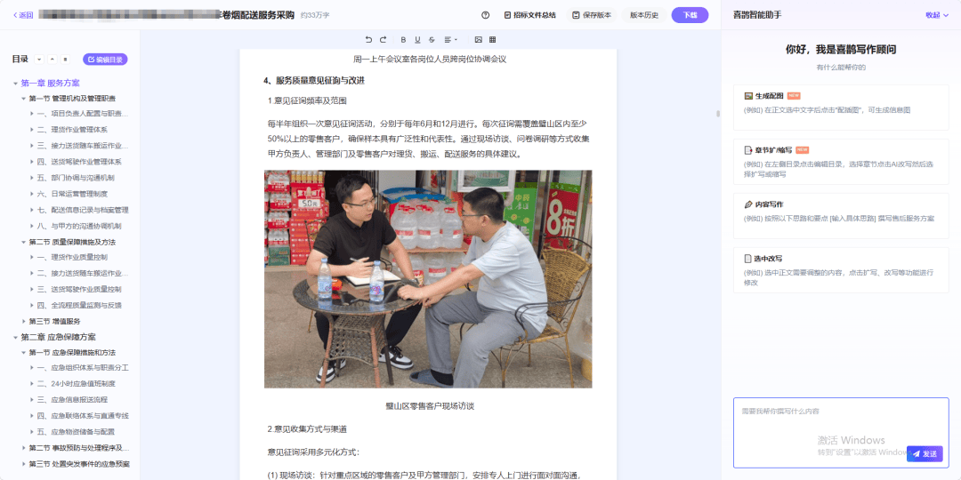Screen dimensions: 961x480
Task: Open 四、全流程质量监测与反馈 entry
Action: [79, 305]
